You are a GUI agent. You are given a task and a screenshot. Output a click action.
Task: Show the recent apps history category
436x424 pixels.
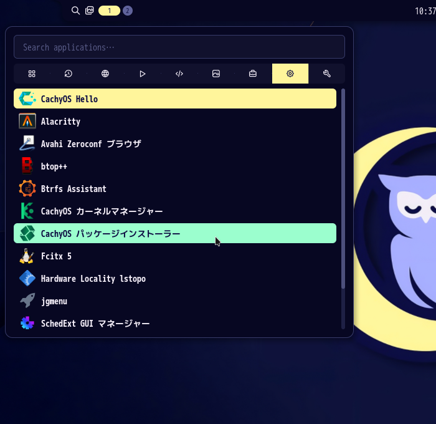(x=69, y=74)
